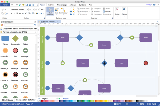
Task: Activate the Connecteur tool
Action: tap(63, 12)
